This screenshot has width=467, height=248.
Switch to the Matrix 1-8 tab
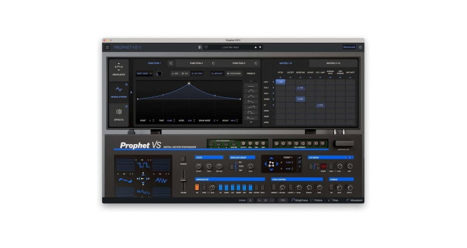[286, 63]
